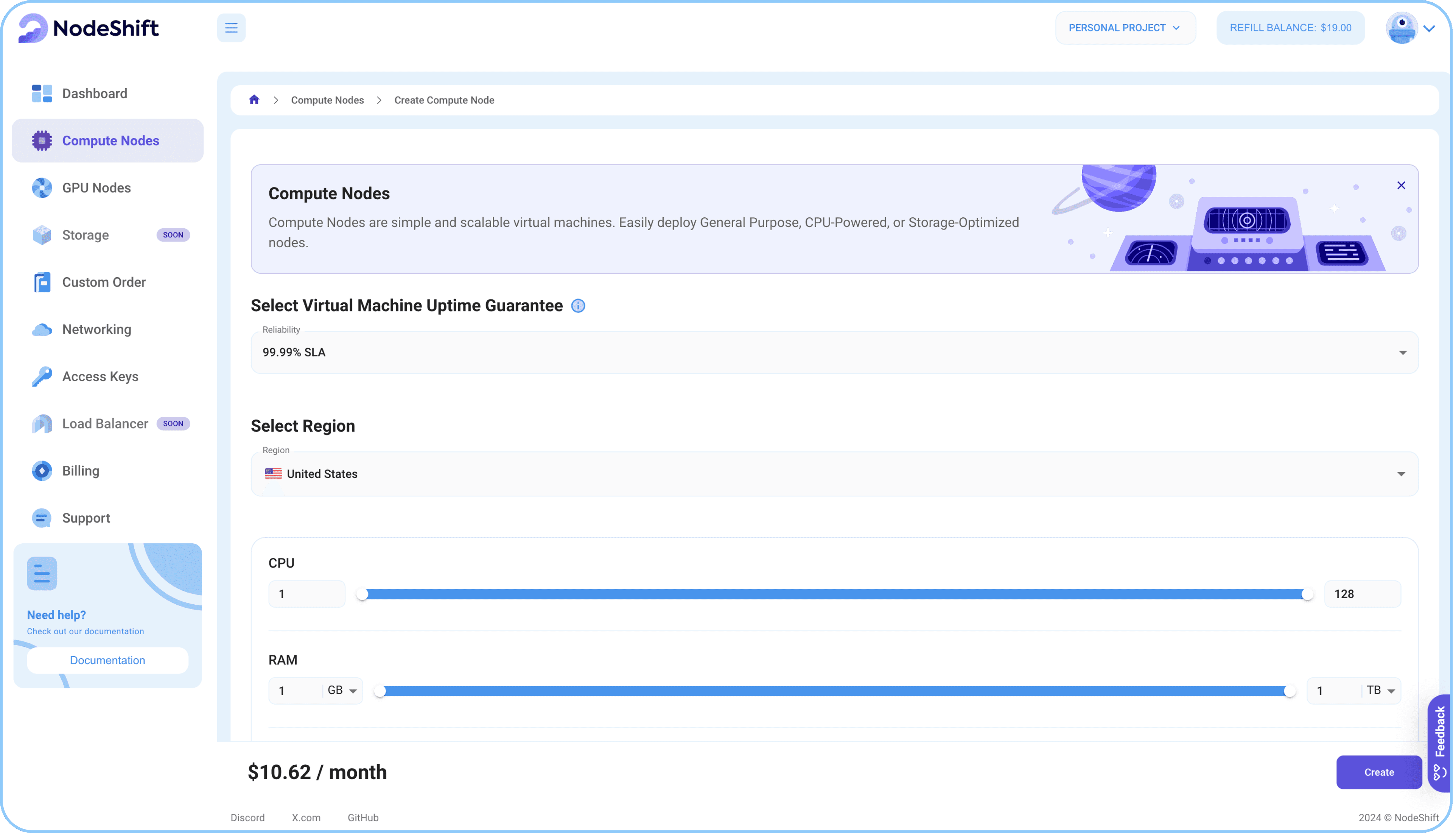Click the Networking cloud icon
1453x833 pixels.
point(42,329)
